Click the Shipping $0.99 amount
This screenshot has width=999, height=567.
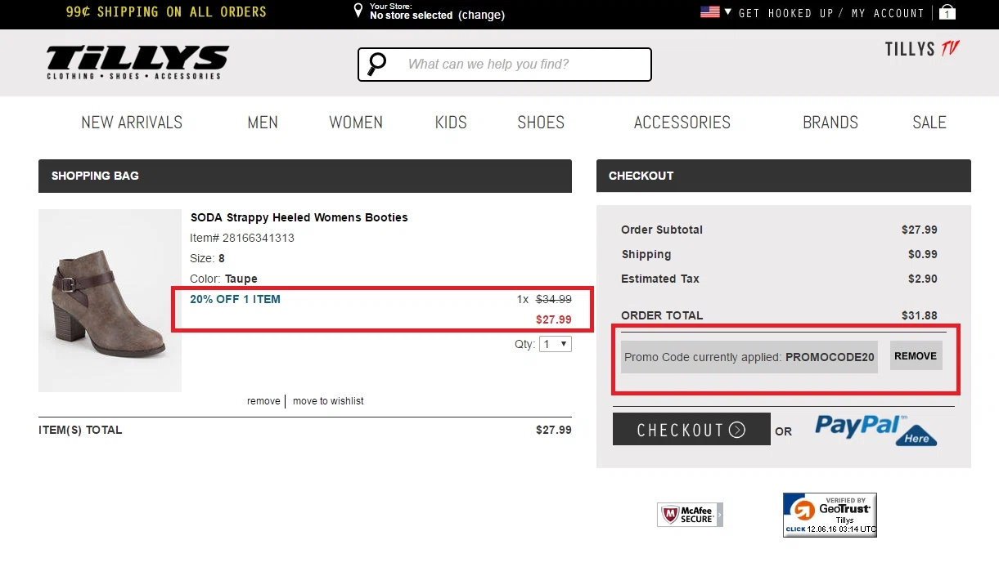(923, 254)
